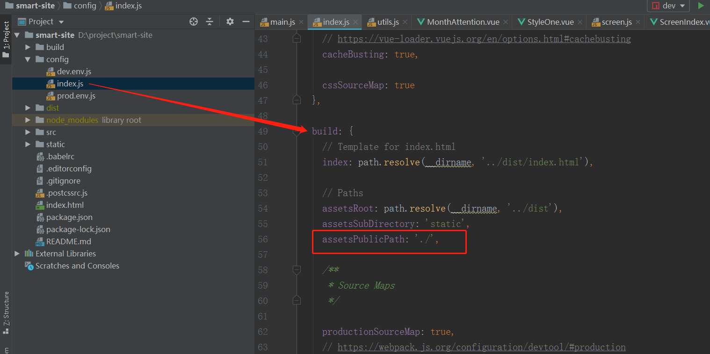Collapse the Source Maps comment fold at line 58
The height and width of the screenshot is (354, 710).
pyautogui.click(x=296, y=270)
